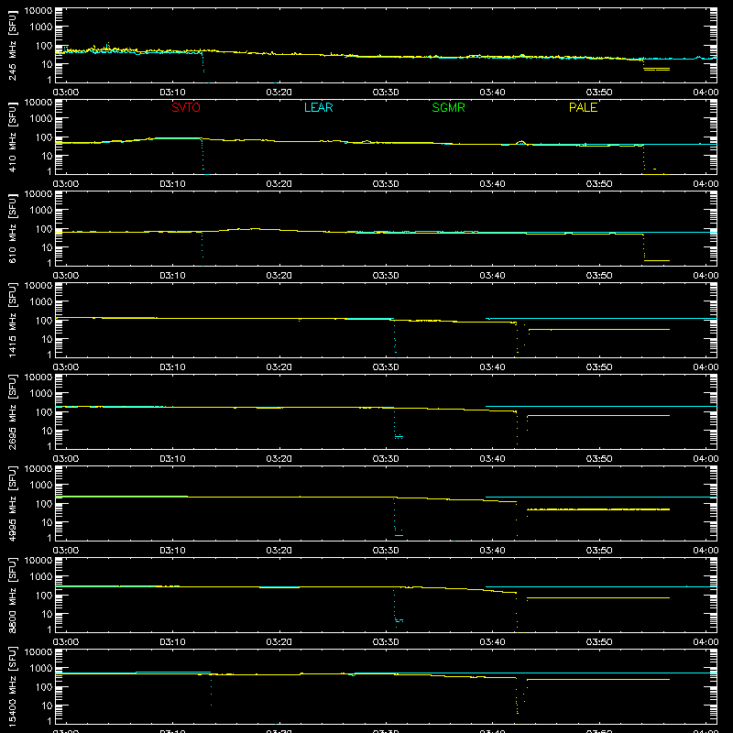Select the 410 MHz [SFU] axis title

[12, 137]
